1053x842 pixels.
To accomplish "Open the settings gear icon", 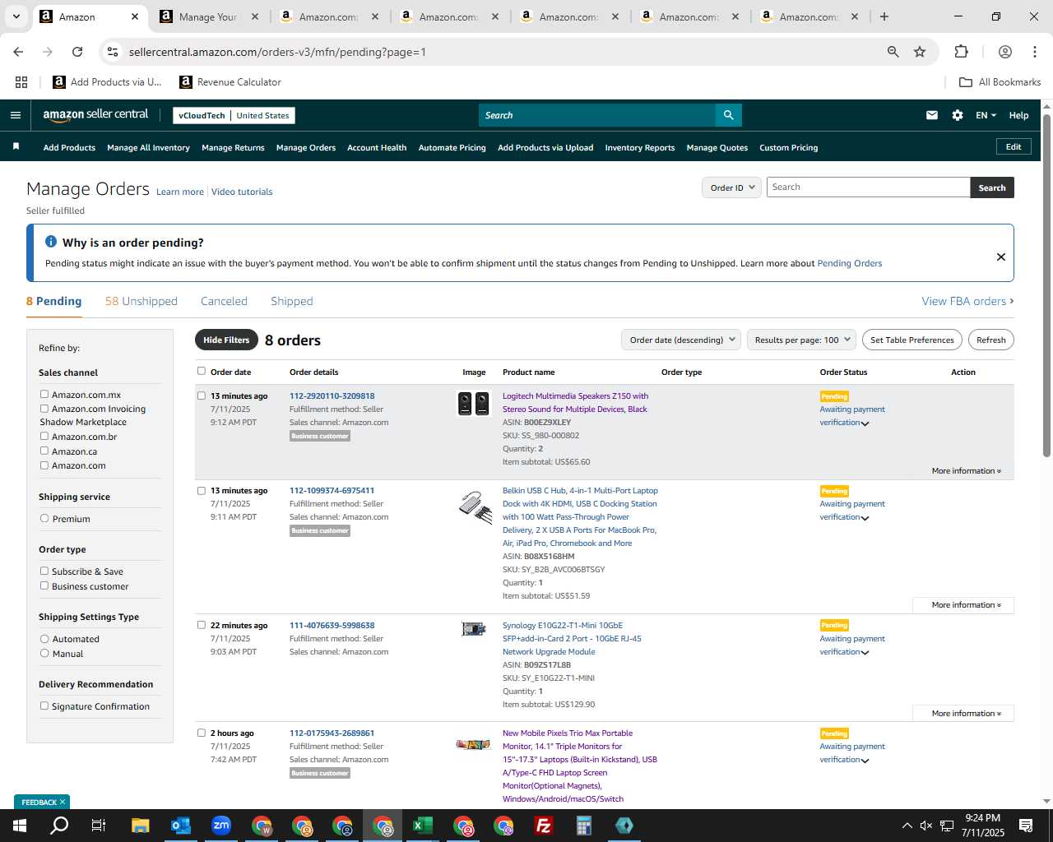I will point(958,115).
